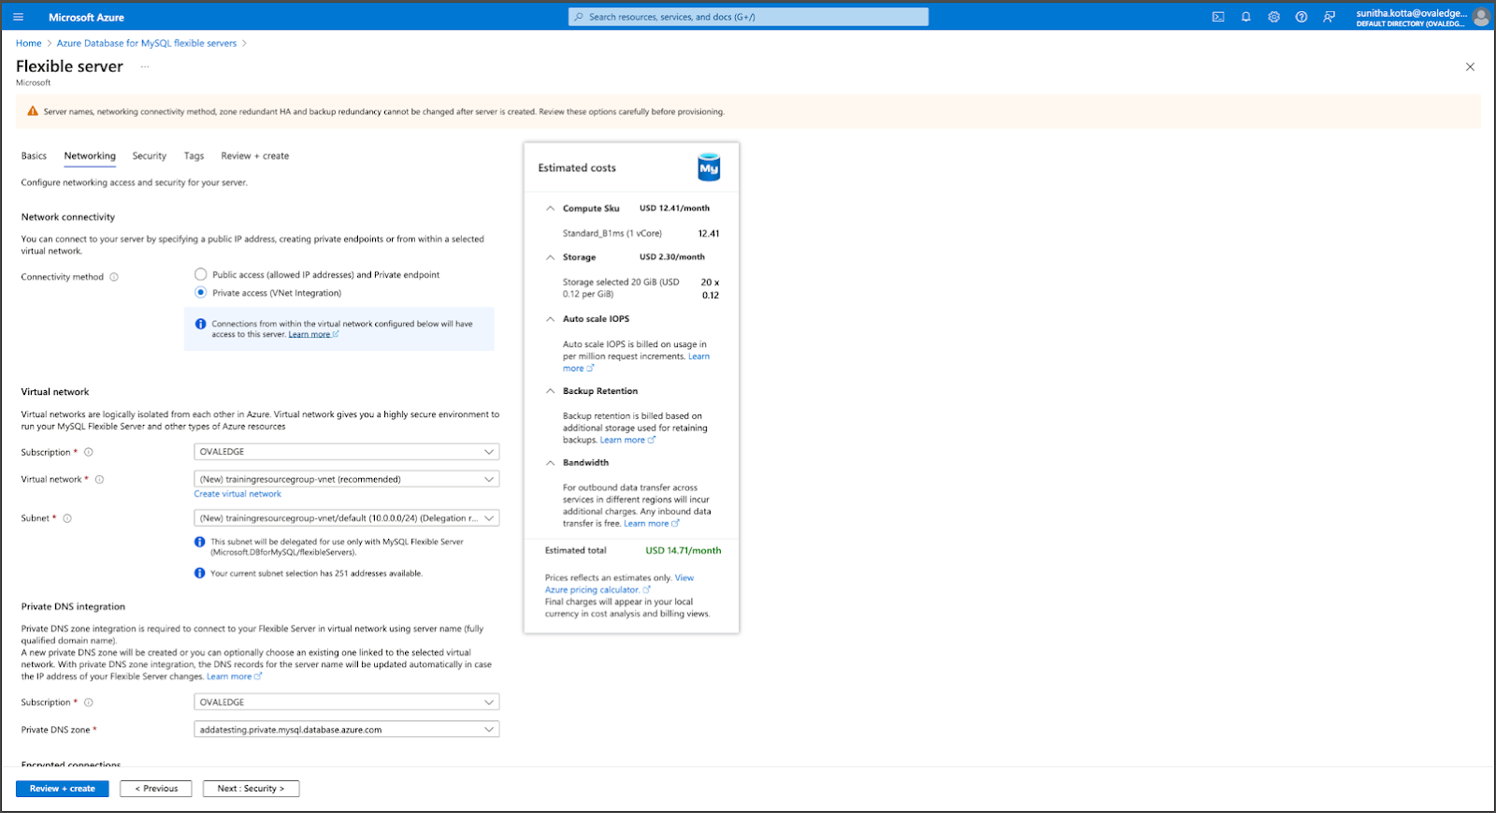Select Public access and Private endpoint option
This screenshot has width=1496, height=813.
pyautogui.click(x=200, y=274)
